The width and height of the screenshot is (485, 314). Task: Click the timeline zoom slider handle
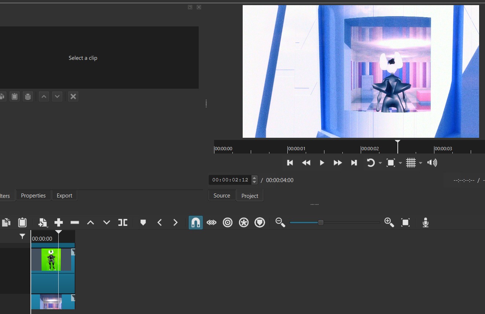(x=321, y=222)
